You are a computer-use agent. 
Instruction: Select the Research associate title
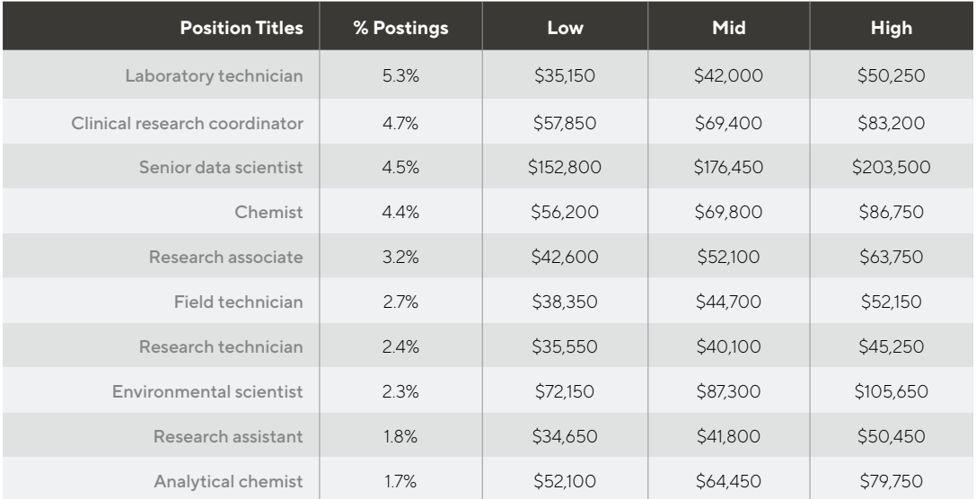(227, 256)
